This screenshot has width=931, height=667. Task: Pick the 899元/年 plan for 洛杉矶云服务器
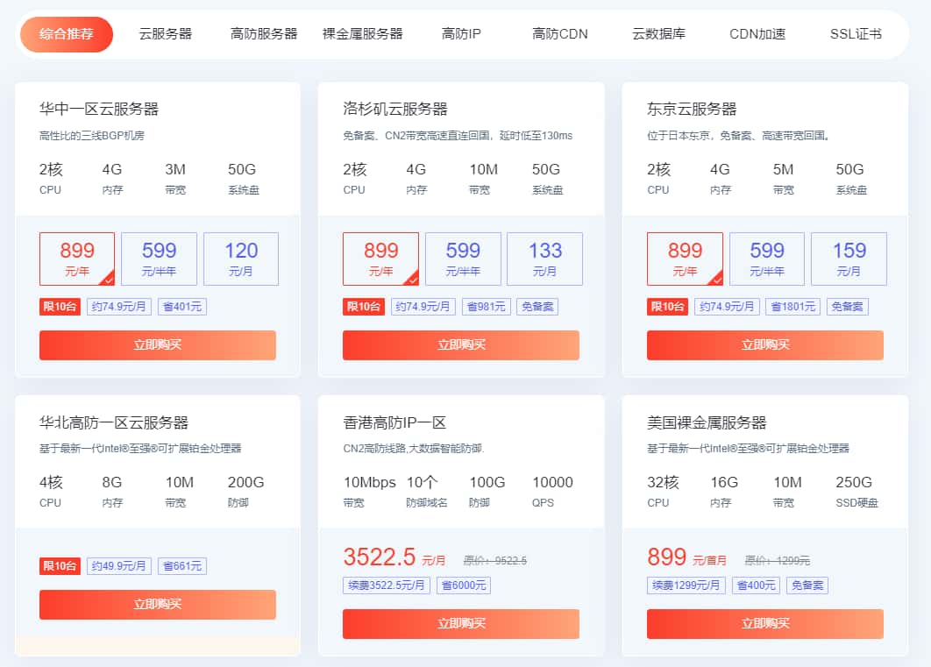point(380,259)
